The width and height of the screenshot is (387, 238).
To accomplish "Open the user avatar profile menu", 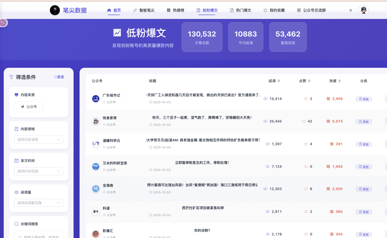I will point(363,10).
